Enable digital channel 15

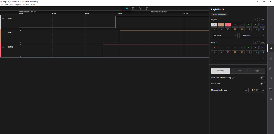pos(262,29)
